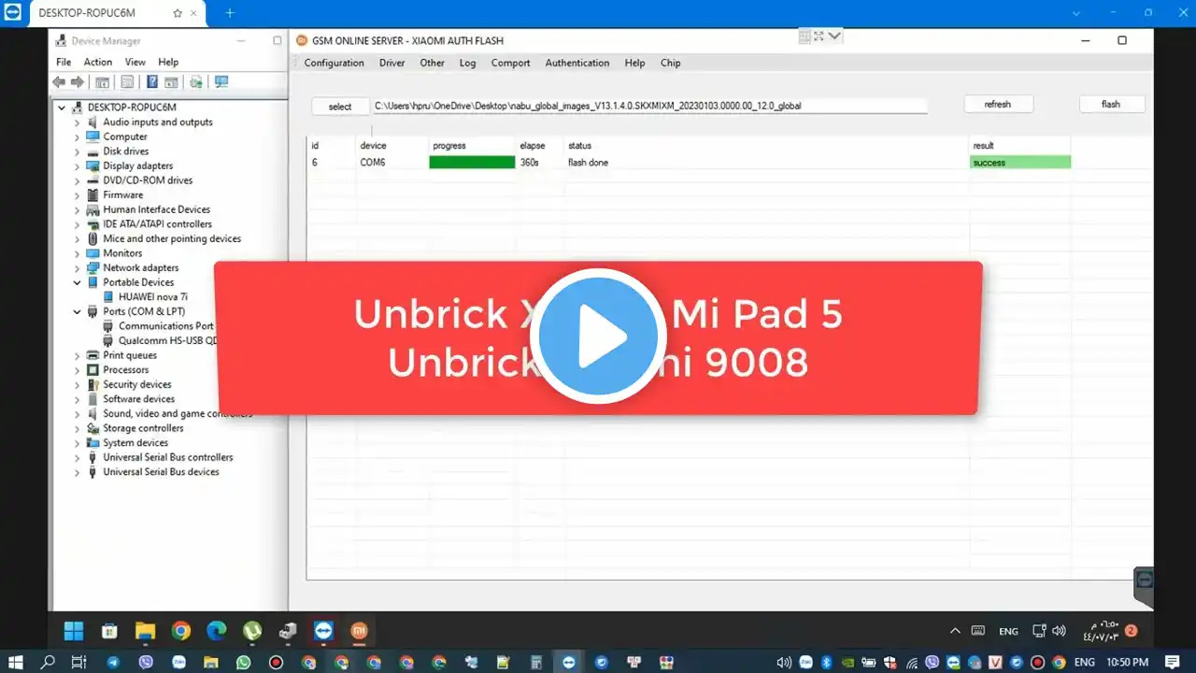1196x673 pixels.
Task: Click the green success result cell
Action: click(1020, 162)
